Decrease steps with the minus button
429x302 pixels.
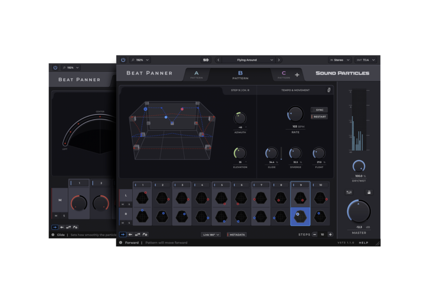click(315, 234)
